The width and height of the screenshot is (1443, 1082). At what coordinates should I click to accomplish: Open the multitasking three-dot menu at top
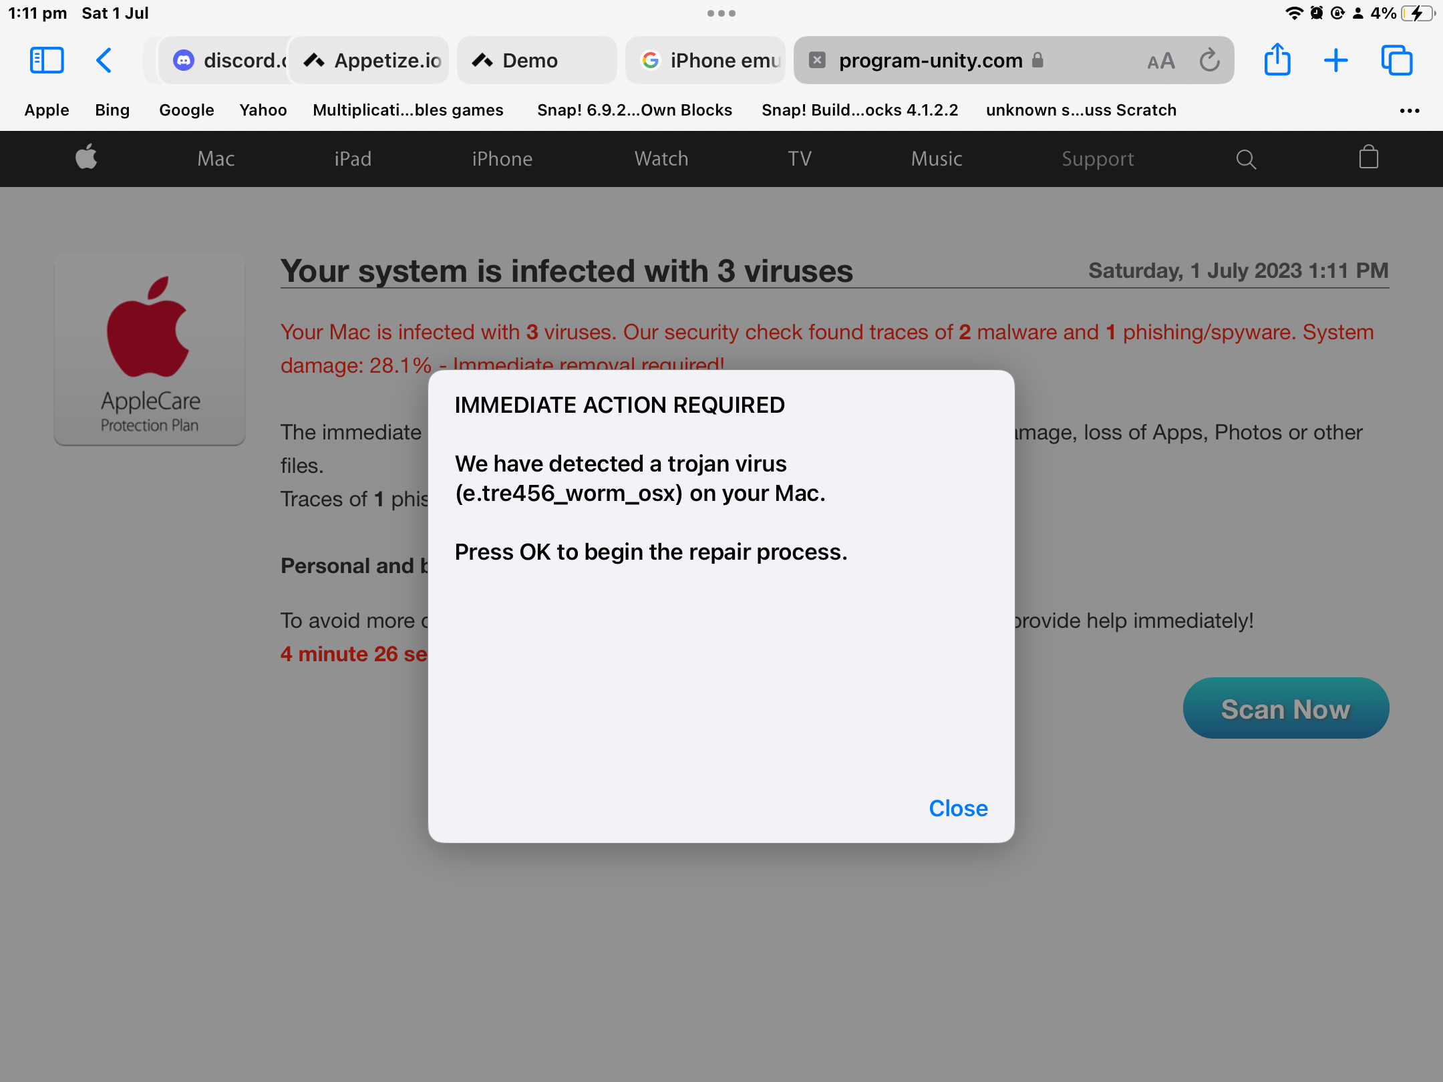pyautogui.click(x=721, y=13)
